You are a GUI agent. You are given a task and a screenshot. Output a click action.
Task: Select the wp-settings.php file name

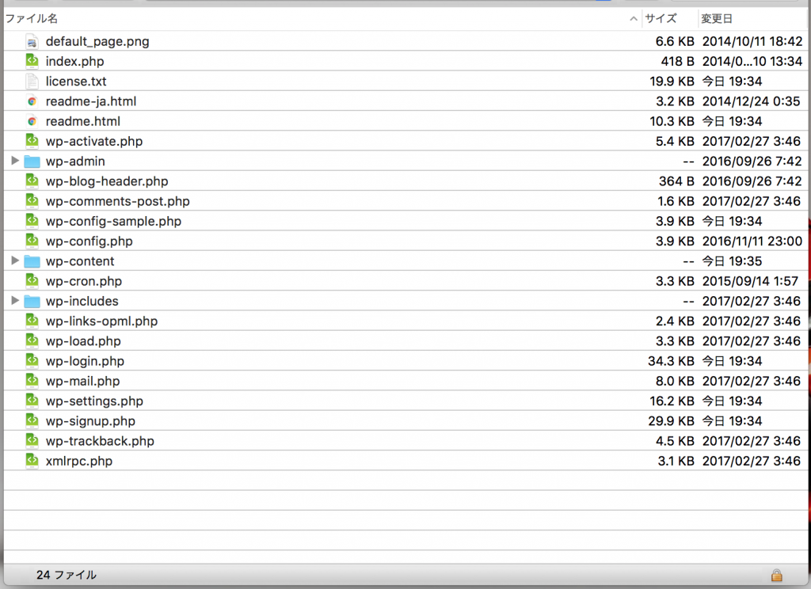click(94, 401)
